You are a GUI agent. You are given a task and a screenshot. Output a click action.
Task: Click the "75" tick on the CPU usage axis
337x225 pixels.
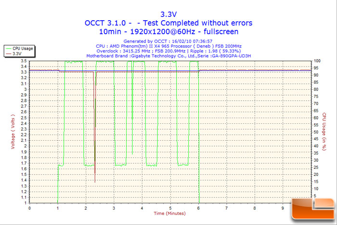[316, 96]
